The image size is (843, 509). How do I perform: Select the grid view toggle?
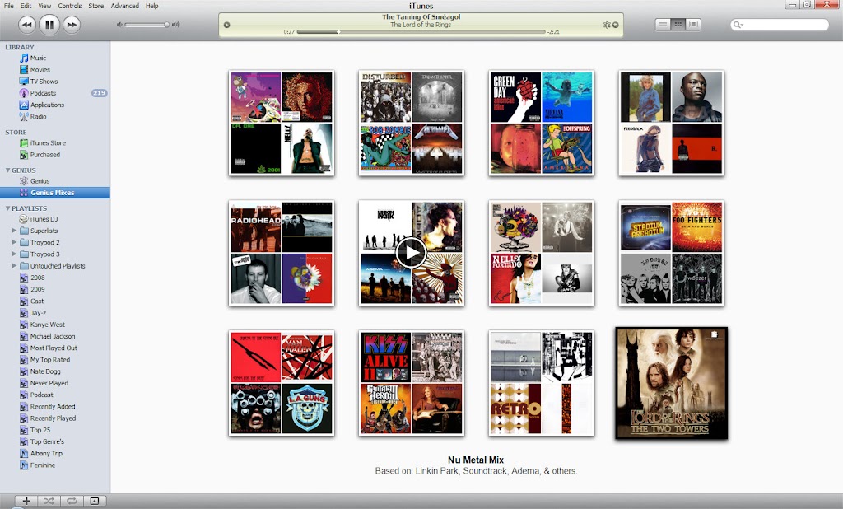(x=678, y=25)
